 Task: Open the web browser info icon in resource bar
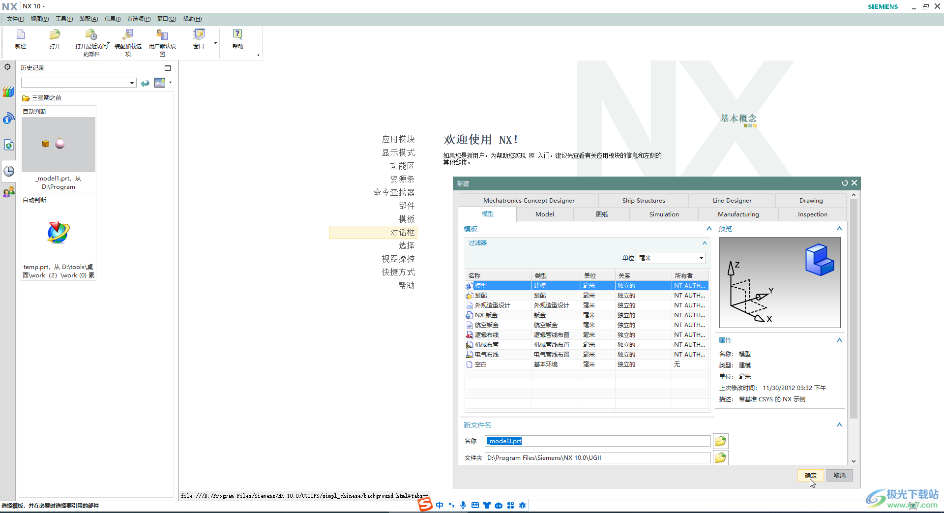[8, 118]
